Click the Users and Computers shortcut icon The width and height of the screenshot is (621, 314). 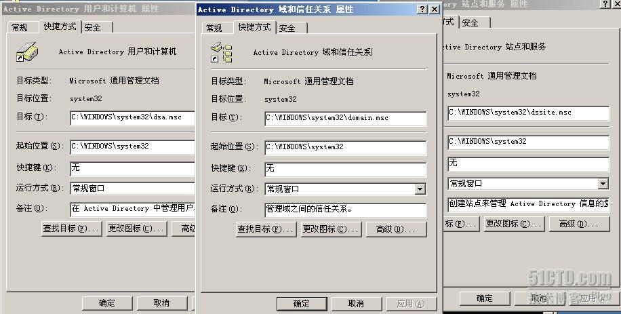click(x=27, y=52)
